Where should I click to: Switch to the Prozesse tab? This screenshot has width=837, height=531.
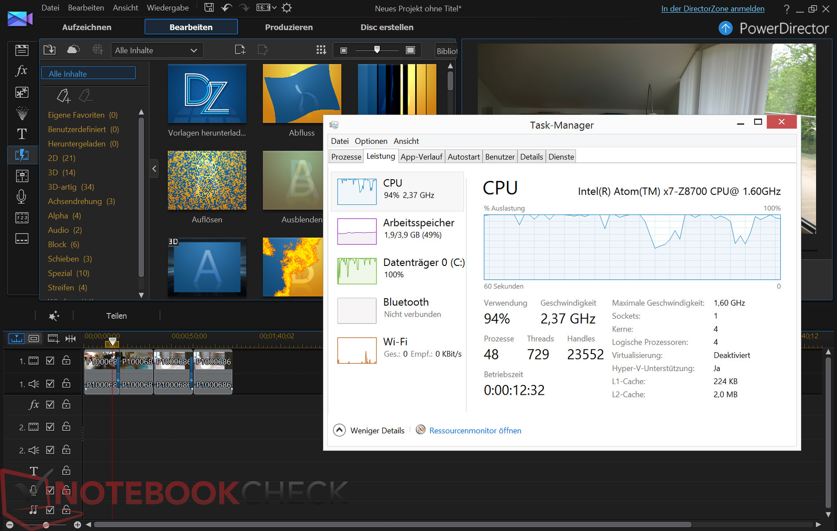(x=346, y=157)
